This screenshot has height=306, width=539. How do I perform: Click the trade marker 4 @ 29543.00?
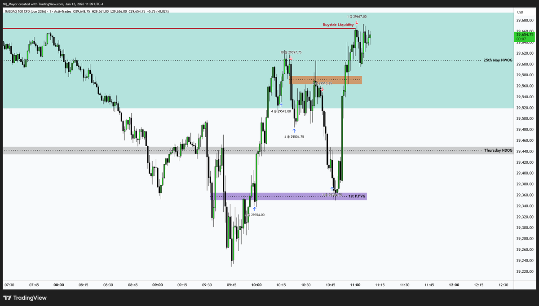[281, 111]
